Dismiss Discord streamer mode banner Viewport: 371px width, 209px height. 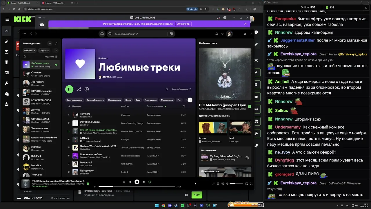click(x=245, y=24)
